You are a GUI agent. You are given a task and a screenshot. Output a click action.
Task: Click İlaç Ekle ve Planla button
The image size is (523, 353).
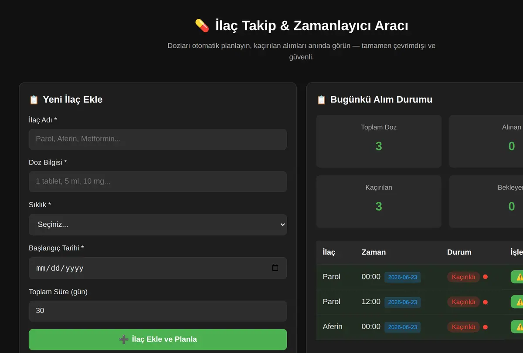158,340
